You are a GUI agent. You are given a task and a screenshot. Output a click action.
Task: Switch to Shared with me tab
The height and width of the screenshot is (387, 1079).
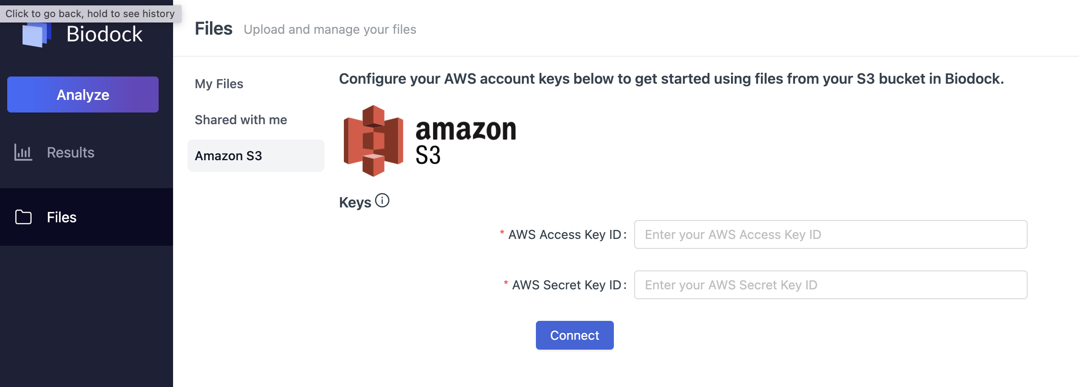241,120
